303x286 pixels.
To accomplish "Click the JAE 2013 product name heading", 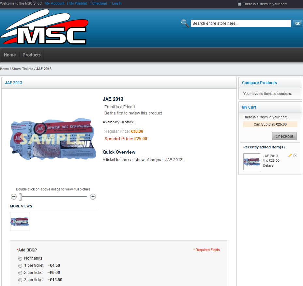I will point(113,99).
